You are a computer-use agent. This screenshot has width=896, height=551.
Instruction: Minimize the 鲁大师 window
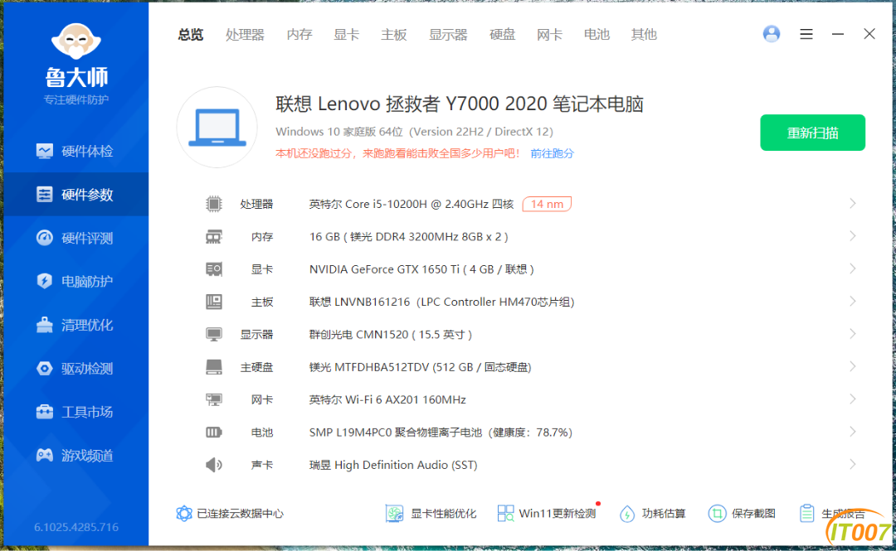(x=838, y=34)
